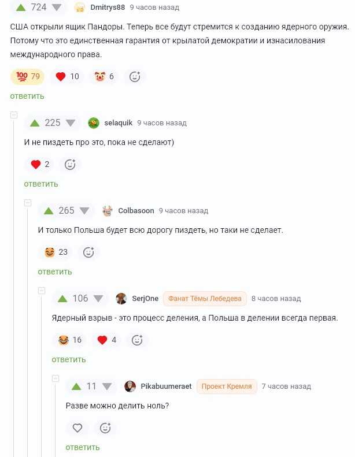
Task: Add emoji reaction to Pikabuumeraet's comment
Action: click(x=105, y=428)
